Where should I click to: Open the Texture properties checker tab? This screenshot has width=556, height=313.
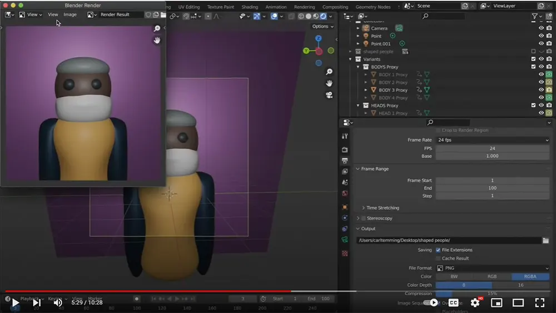coord(345,254)
